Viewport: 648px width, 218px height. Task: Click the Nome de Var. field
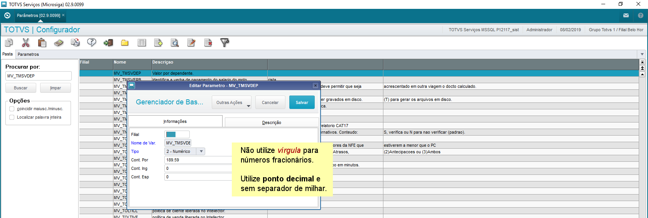point(178,143)
